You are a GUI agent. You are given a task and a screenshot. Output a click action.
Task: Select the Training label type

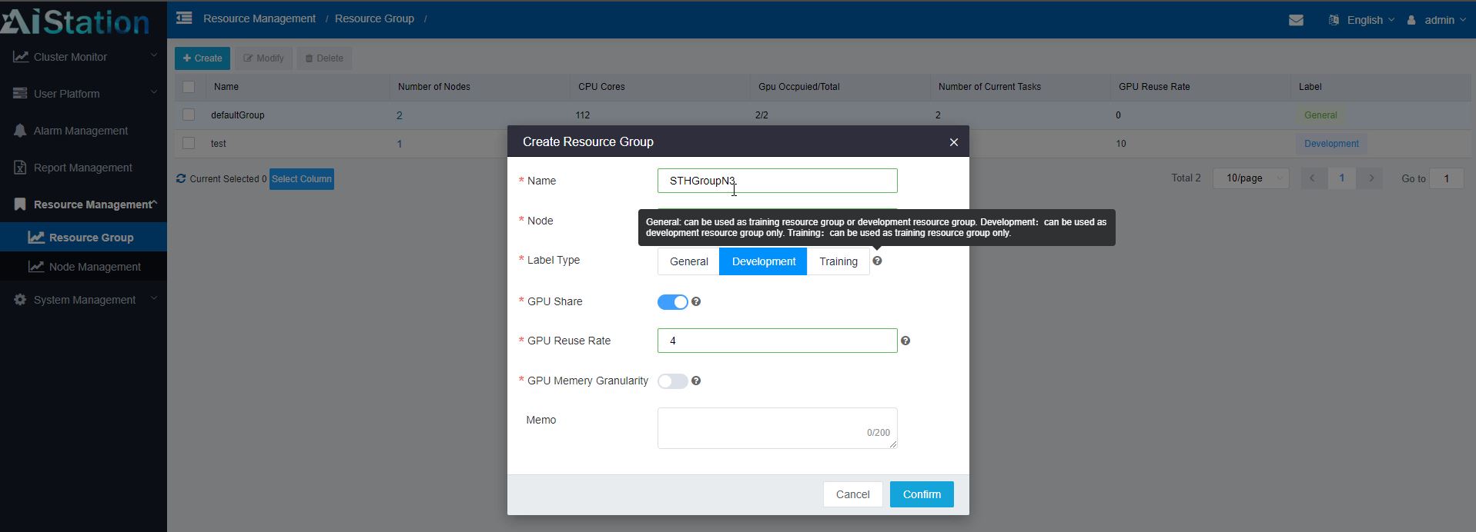[838, 261]
